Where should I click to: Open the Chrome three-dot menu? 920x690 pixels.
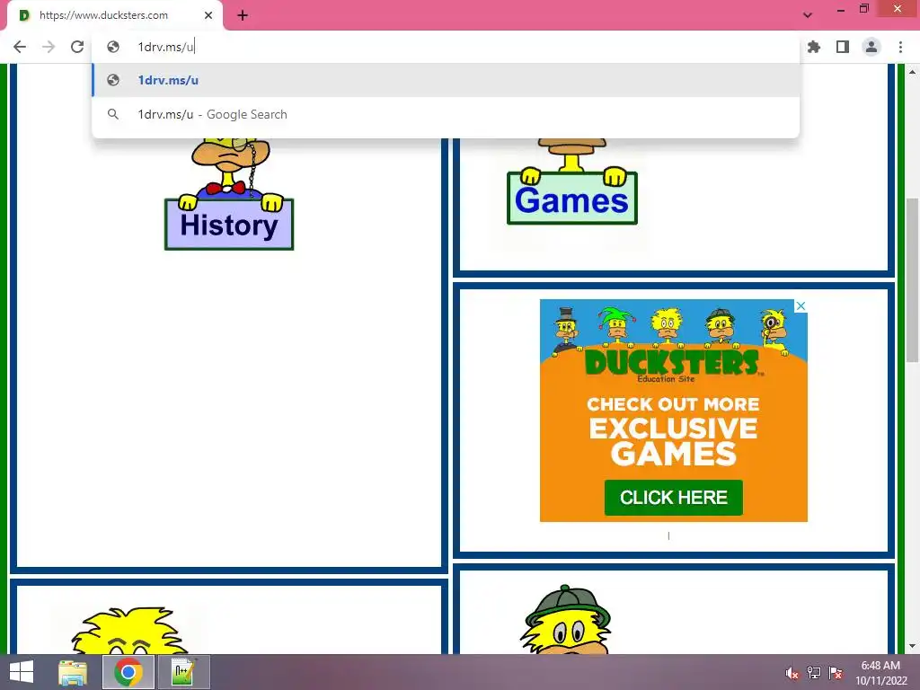(x=900, y=47)
